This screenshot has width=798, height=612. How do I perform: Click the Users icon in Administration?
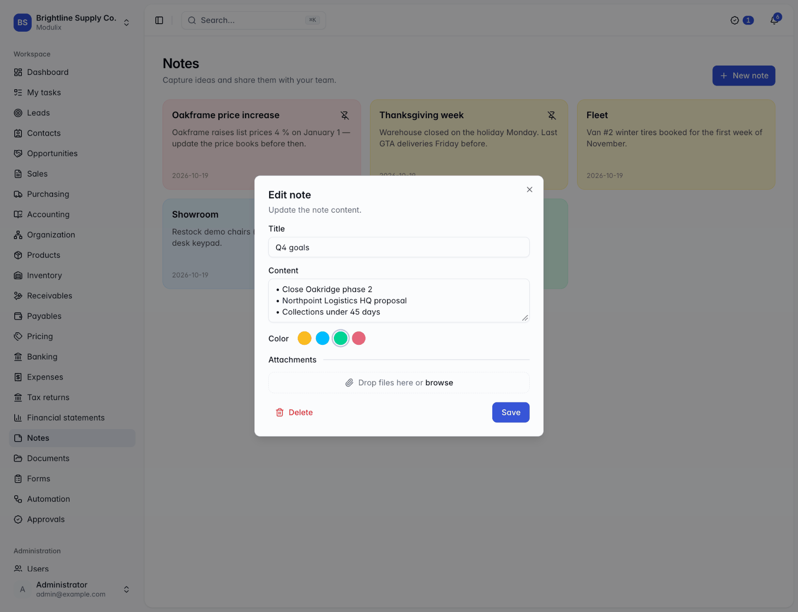point(18,569)
